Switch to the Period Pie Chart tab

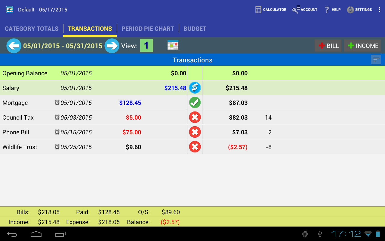point(148,28)
